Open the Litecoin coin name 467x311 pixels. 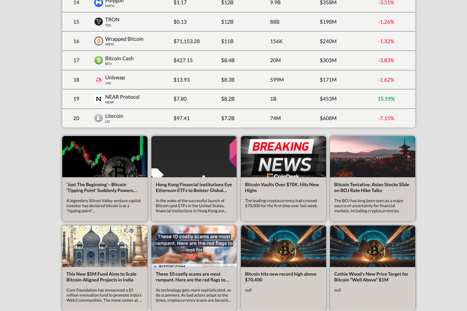click(114, 116)
